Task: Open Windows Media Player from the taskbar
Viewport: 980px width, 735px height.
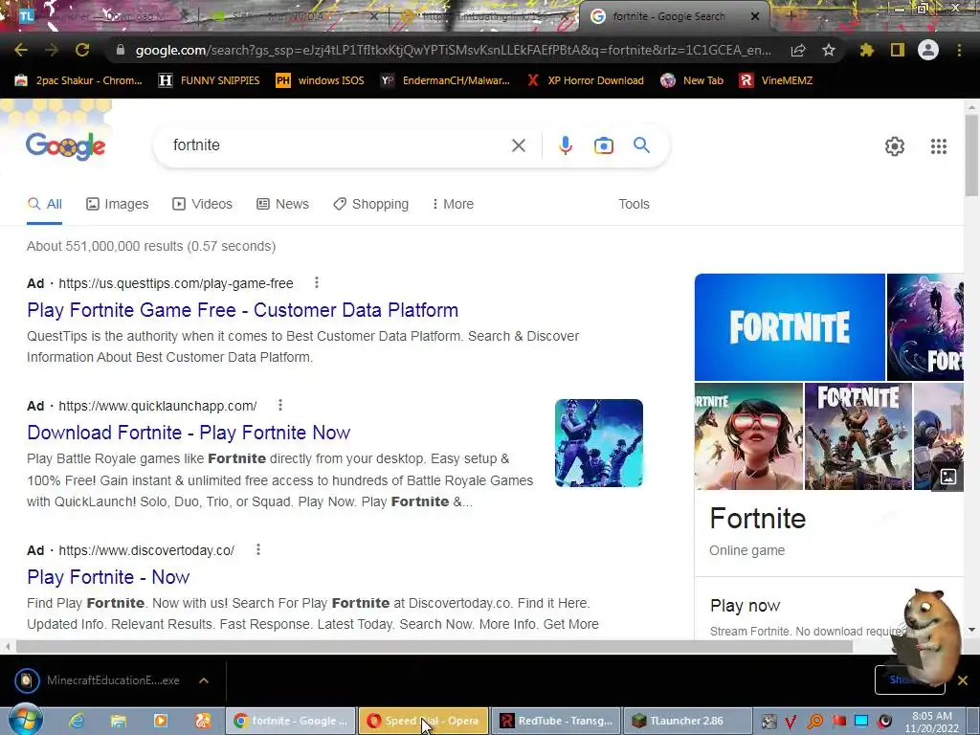Action: [x=160, y=721]
